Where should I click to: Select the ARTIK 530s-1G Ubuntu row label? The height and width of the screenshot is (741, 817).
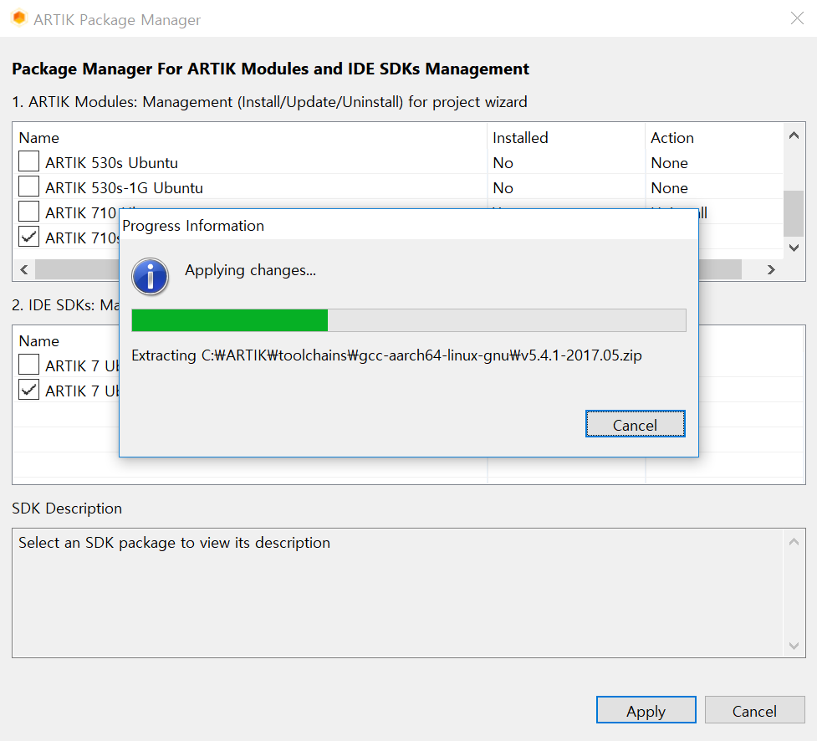pos(124,187)
